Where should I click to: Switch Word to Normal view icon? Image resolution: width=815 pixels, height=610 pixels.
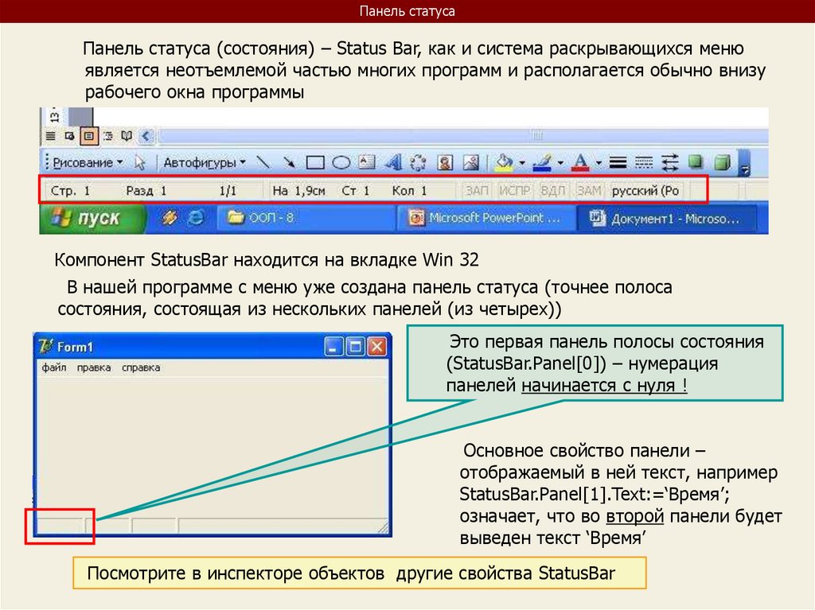(x=50, y=136)
